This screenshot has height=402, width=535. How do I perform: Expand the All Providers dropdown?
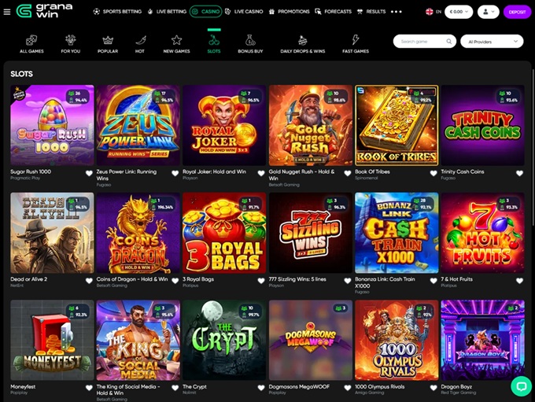tap(492, 41)
